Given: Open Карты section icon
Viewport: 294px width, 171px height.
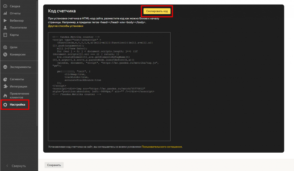Looking at the screenshot, I should tap(5, 35).
